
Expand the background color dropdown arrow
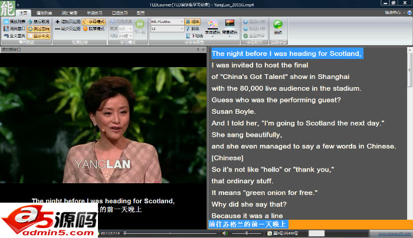230,37
